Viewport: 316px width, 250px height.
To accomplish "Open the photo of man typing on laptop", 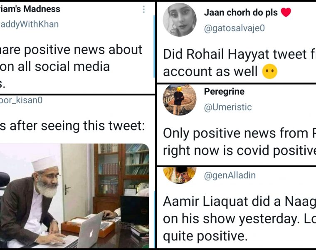I will (x=74, y=196).
